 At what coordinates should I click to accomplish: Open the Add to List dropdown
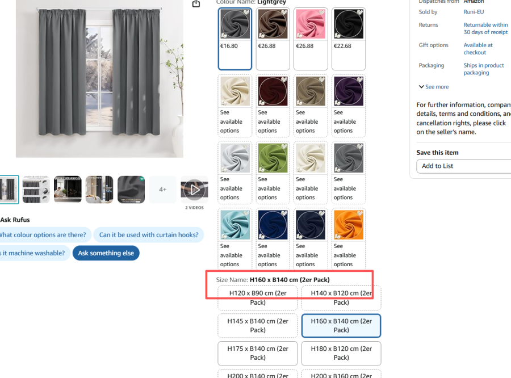[463, 166]
